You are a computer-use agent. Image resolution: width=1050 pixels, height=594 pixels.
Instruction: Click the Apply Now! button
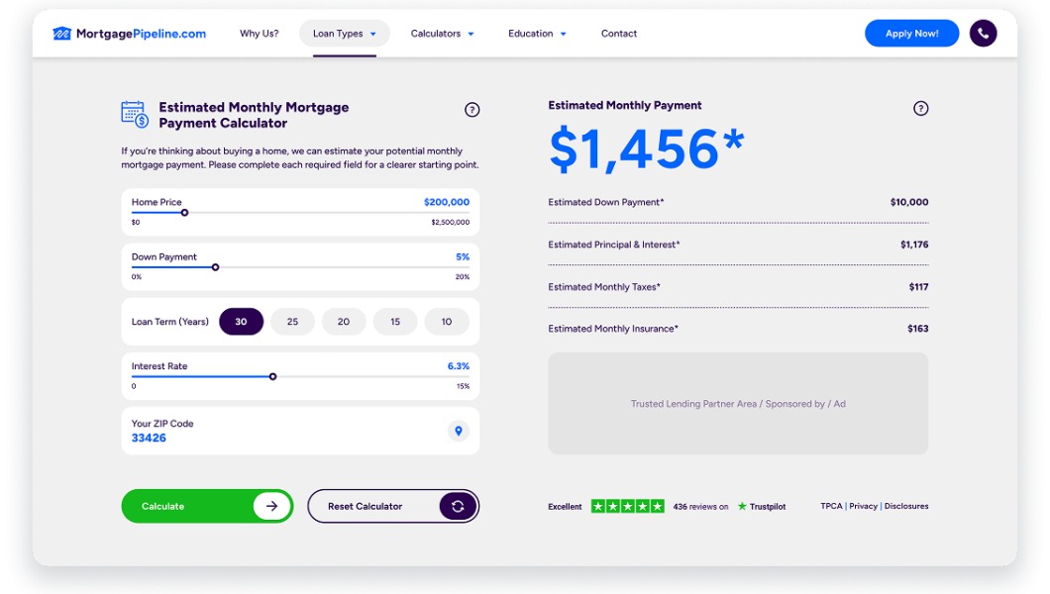coord(912,34)
